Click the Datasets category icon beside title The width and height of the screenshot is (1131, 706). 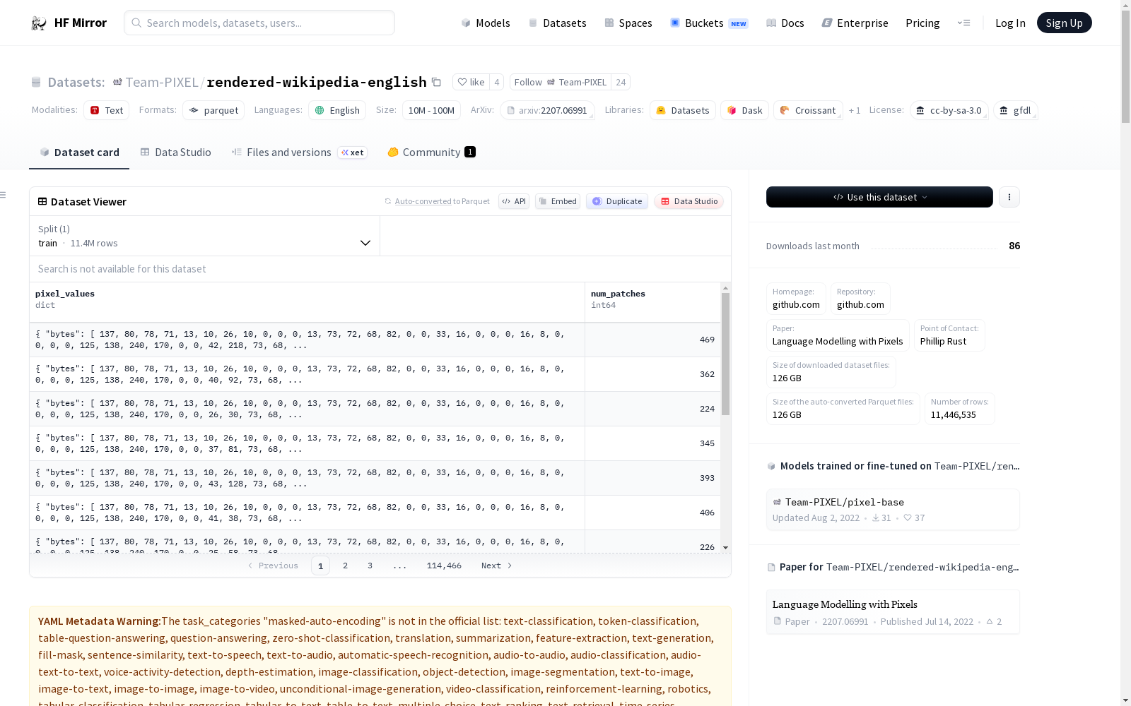point(36,83)
